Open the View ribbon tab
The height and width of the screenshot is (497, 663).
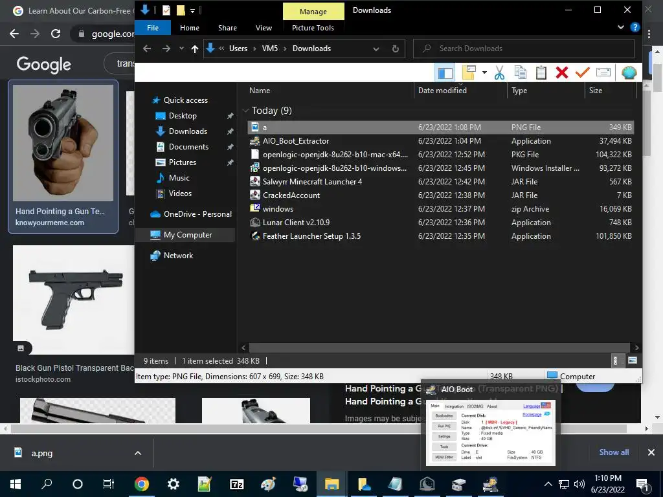[x=264, y=28]
